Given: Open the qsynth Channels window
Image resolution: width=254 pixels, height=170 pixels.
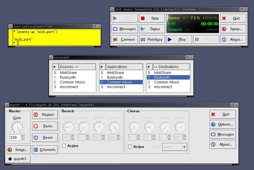Looking at the screenshot, I should (x=45, y=150).
